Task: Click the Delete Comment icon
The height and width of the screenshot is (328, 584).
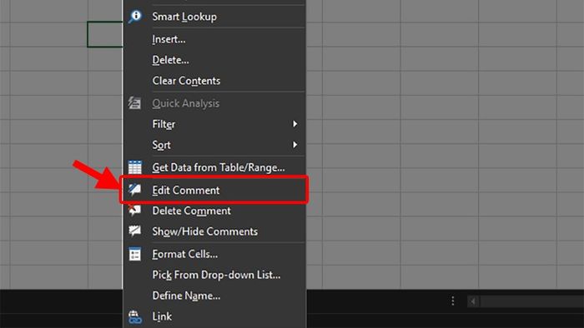Action: (134, 211)
